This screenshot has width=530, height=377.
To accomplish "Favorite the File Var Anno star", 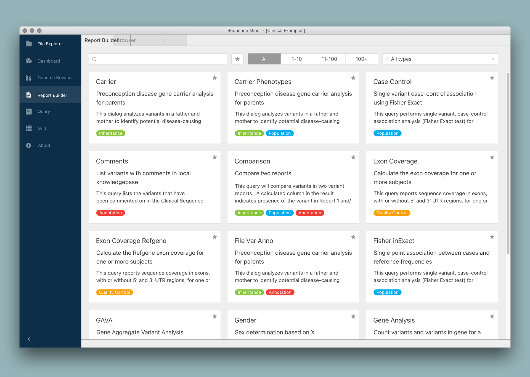I will coord(353,237).
